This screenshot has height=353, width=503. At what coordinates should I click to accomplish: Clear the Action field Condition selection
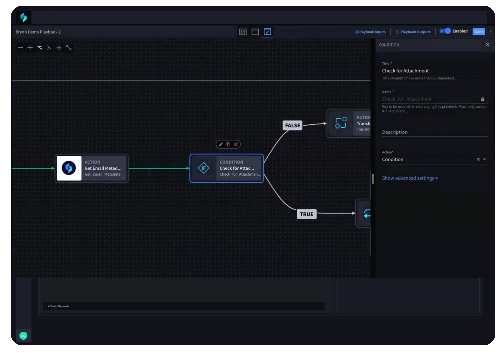tap(478, 159)
